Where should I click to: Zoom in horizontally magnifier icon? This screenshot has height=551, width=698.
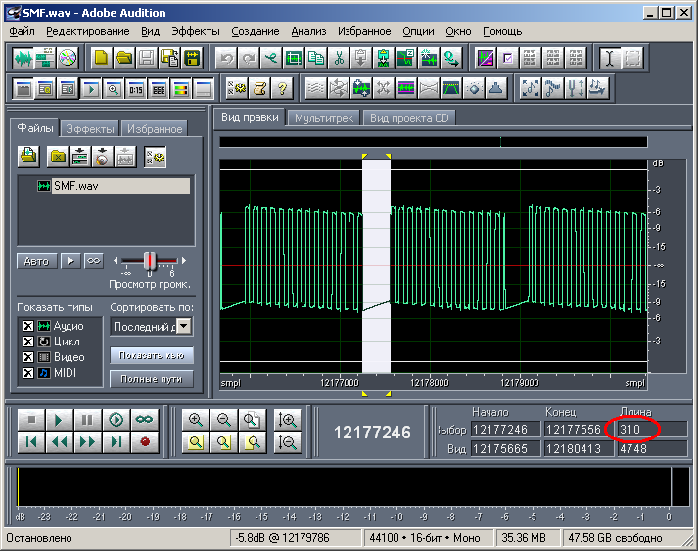tap(196, 420)
